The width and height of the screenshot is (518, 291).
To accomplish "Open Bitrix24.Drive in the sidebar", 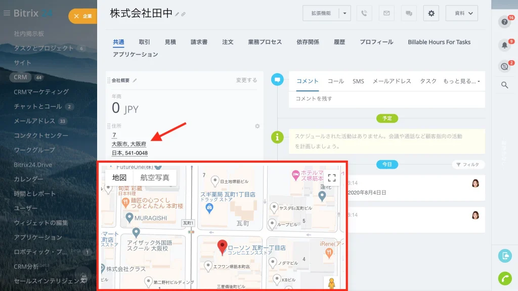I will pyautogui.click(x=33, y=165).
